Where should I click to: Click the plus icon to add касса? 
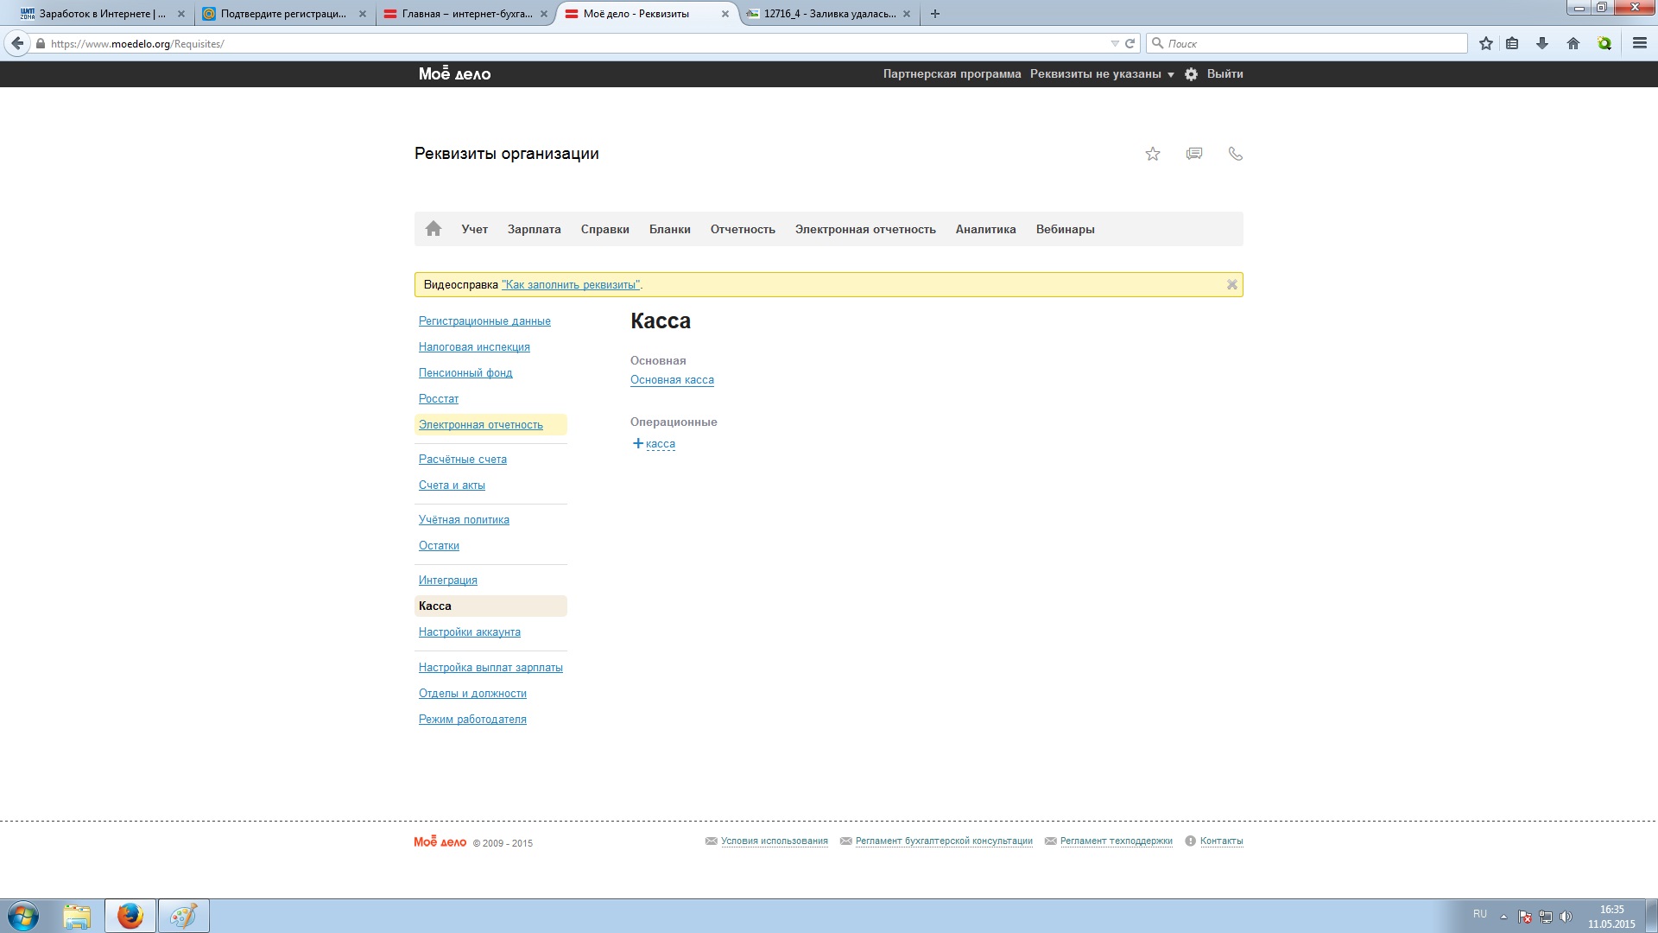pos(638,443)
